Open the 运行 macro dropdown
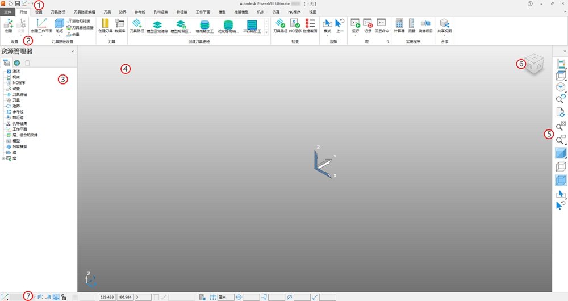 pos(356,35)
